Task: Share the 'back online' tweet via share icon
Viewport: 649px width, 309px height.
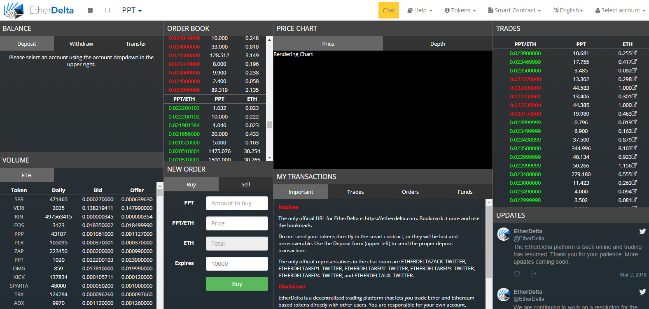Action: tap(534, 274)
